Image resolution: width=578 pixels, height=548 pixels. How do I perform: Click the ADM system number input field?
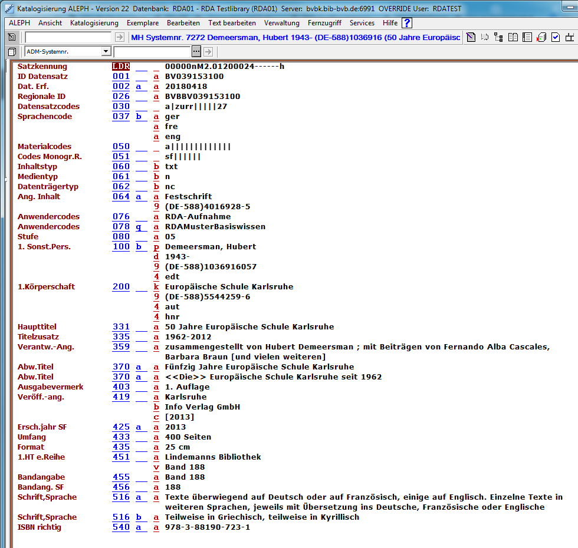pyautogui.click(x=152, y=52)
